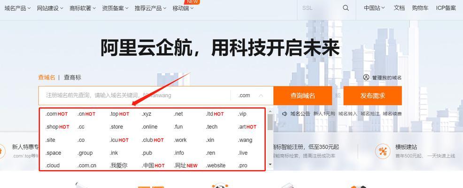Choose the .ltd suffix
This screenshot has width=463, height=188.
(x=215, y=114)
